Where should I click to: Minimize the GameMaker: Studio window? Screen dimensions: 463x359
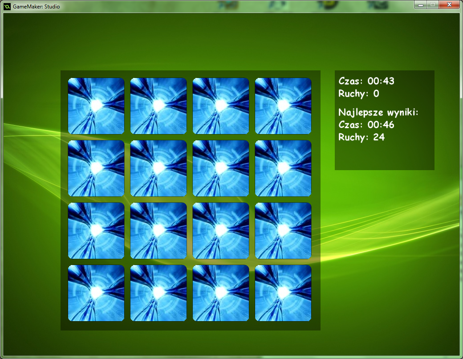tap(420, 4)
